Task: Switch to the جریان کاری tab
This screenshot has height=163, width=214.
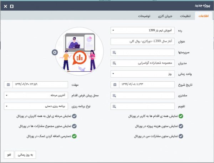Action: point(165,16)
